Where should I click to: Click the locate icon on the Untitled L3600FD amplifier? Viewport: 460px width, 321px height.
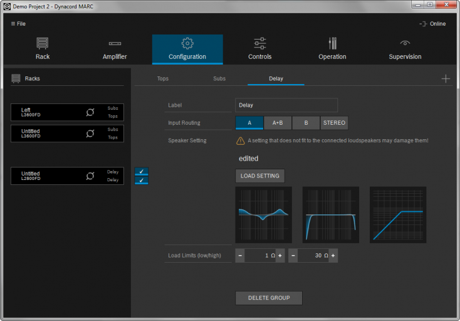(x=90, y=134)
